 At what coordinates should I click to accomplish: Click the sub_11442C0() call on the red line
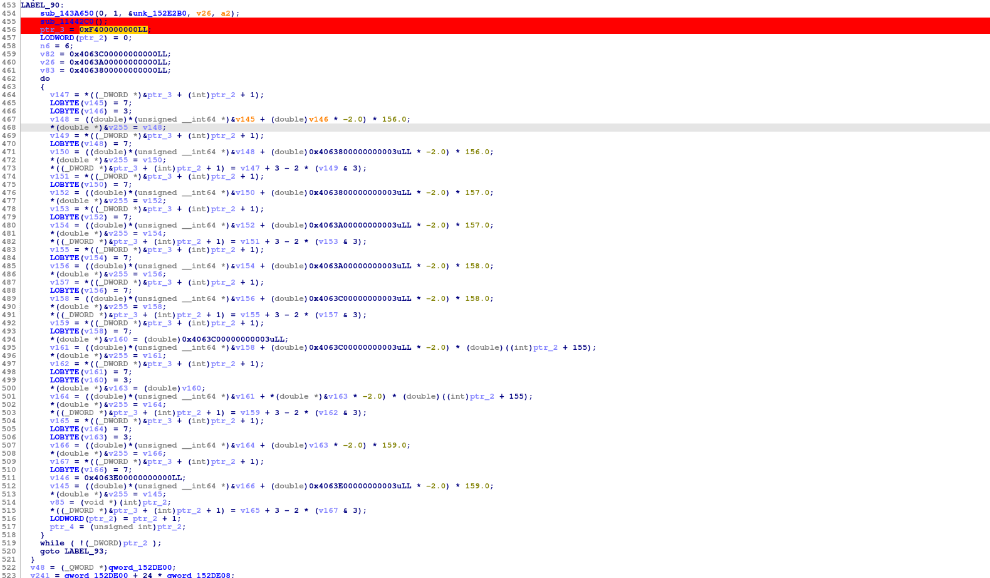point(74,21)
